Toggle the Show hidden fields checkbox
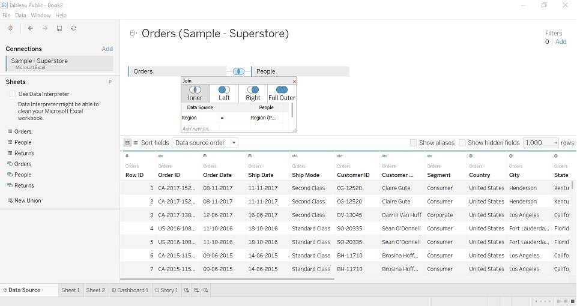This screenshot has height=306, width=577. click(x=462, y=143)
